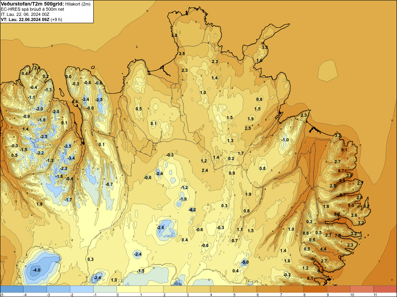Click the '7.0' temperature value
Screen dimensions: 397x297
(338, 235)
